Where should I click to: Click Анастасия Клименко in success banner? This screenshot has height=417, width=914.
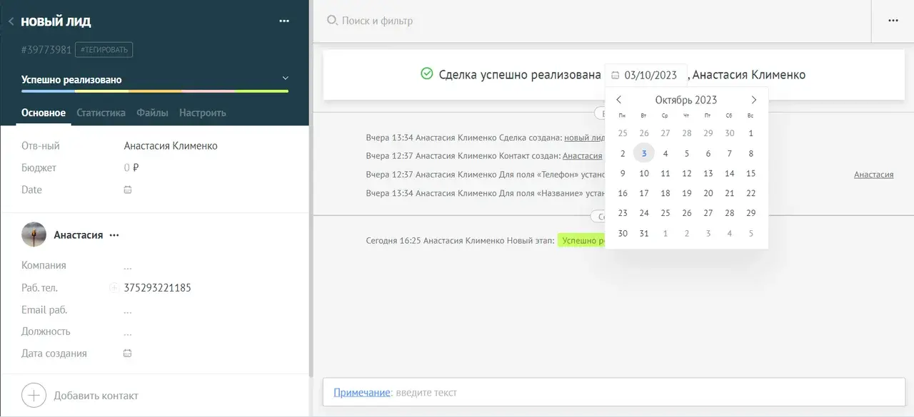point(749,75)
